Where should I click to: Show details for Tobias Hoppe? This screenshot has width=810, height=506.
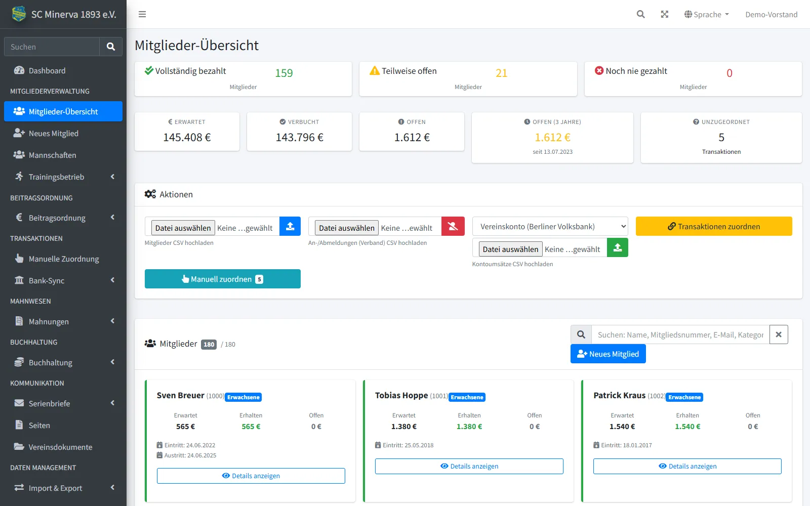(469, 466)
